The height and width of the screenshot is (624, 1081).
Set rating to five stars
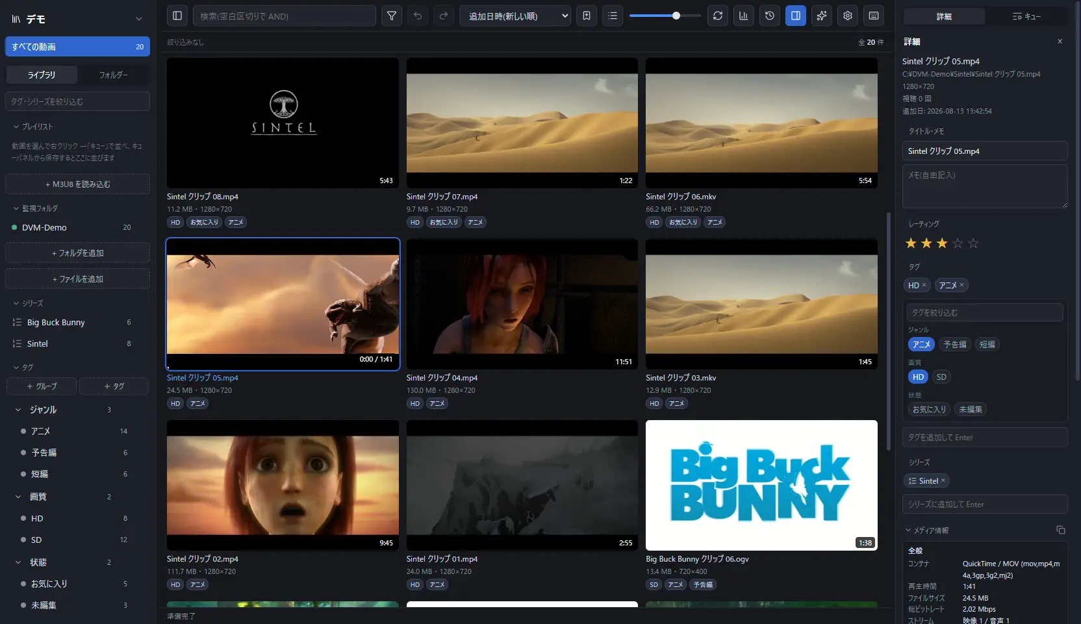click(973, 243)
